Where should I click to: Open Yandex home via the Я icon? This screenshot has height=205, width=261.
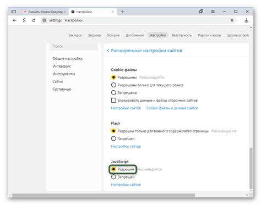[24, 20]
